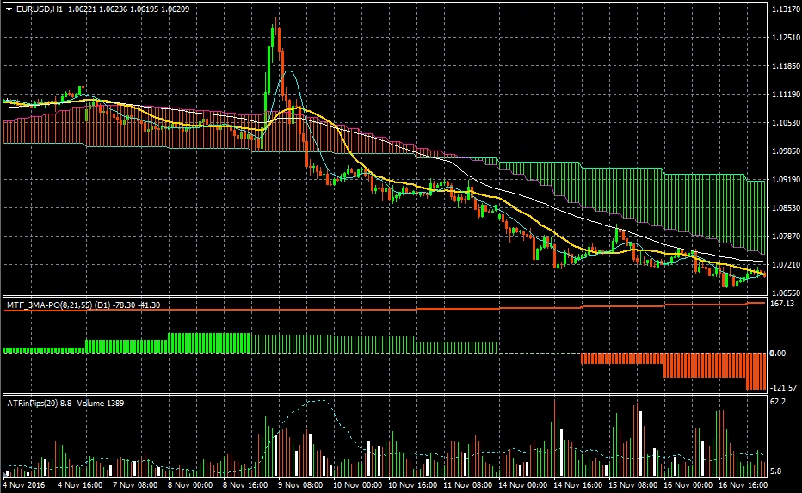This screenshot has height=493, width=802.
Task: Click the 16 Nov 16:00 time label
Action: (x=743, y=484)
